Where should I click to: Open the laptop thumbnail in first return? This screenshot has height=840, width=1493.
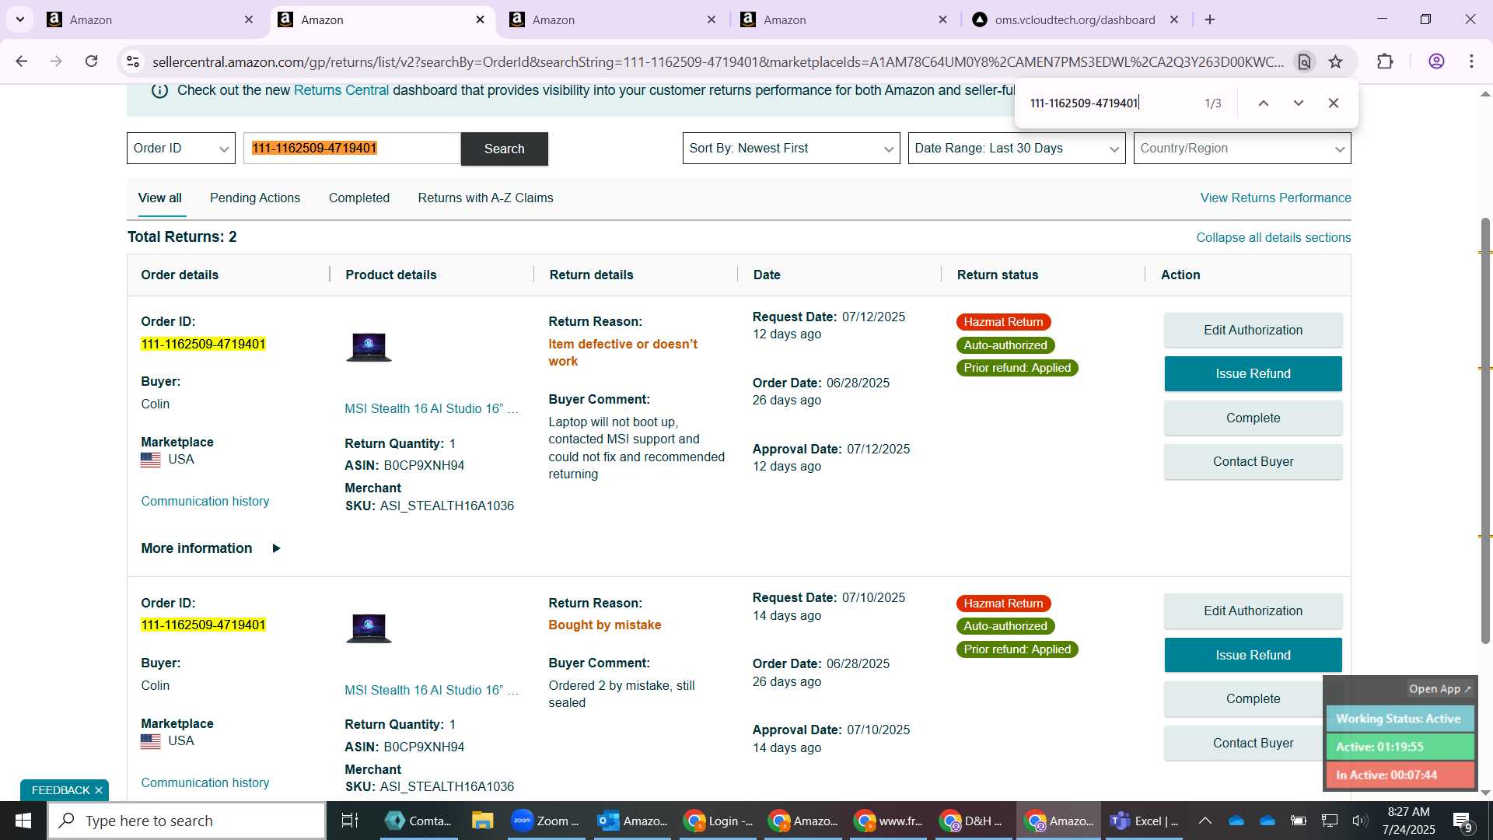369,346
